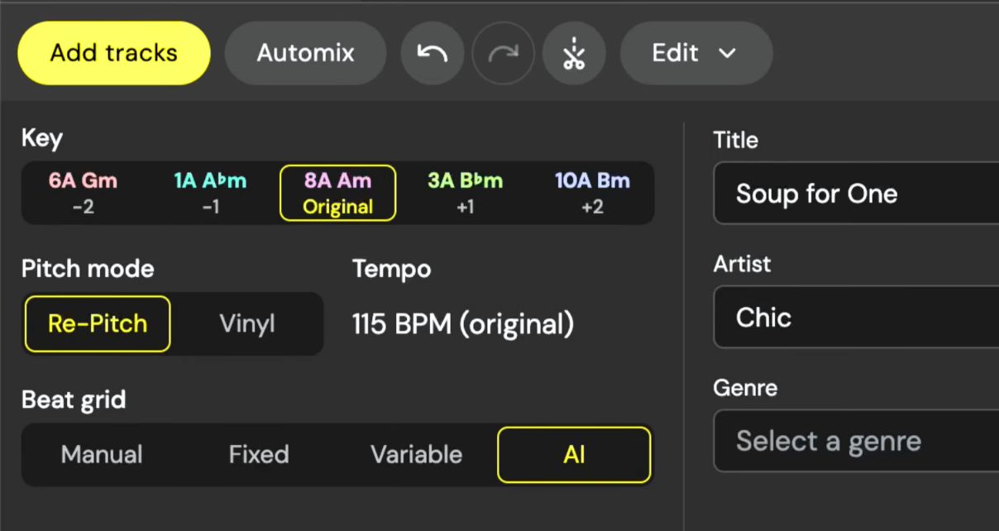
Task: Click the scissors split icon
Action: coord(575,54)
